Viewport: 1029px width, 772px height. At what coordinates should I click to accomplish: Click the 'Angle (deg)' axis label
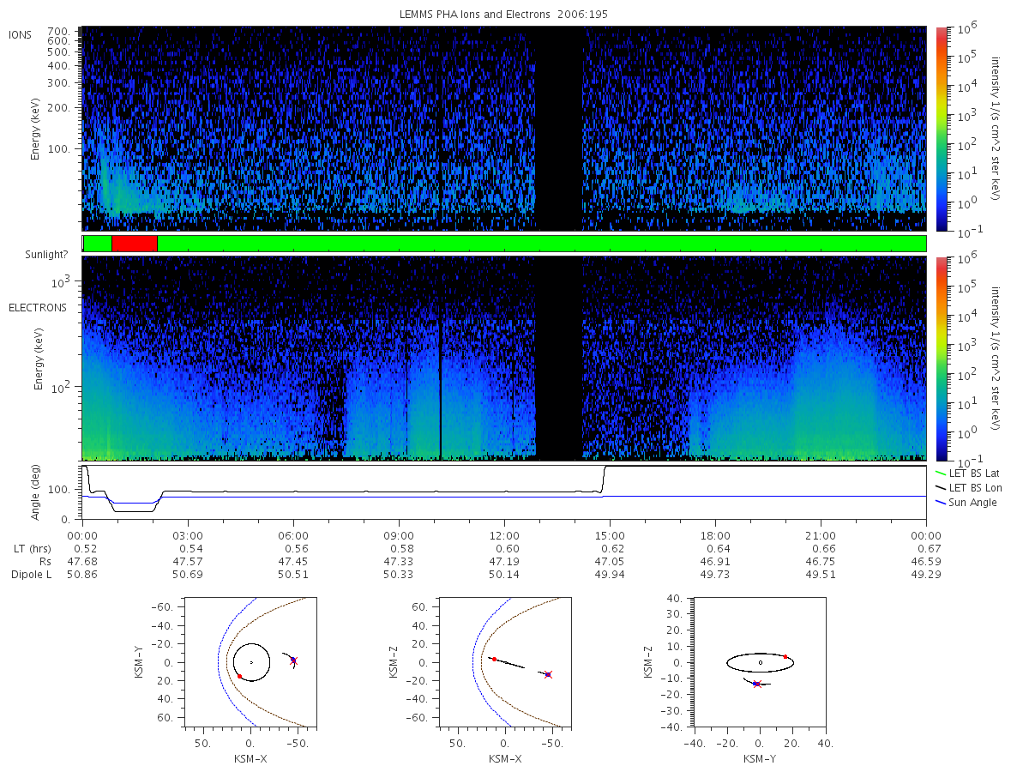tap(36, 493)
